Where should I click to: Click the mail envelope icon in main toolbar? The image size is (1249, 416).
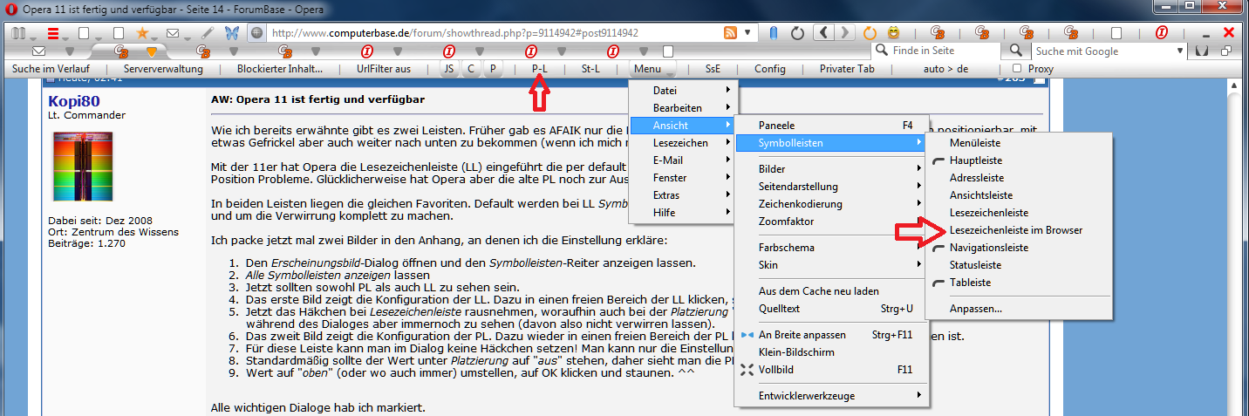[173, 33]
